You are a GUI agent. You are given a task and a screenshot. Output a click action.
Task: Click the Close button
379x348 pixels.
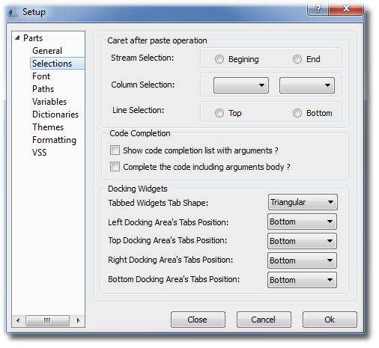point(198,320)
